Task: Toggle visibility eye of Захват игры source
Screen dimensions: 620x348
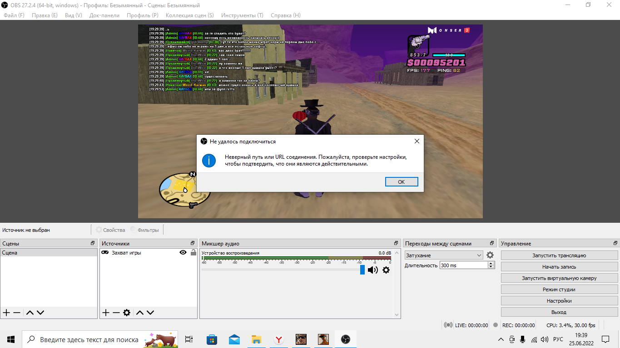Action: click(183, 253)
